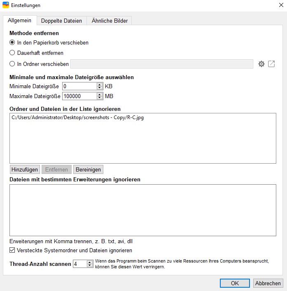Click the Abbrechen button
The height and width of the screenshot is (291, 287).
268,283
